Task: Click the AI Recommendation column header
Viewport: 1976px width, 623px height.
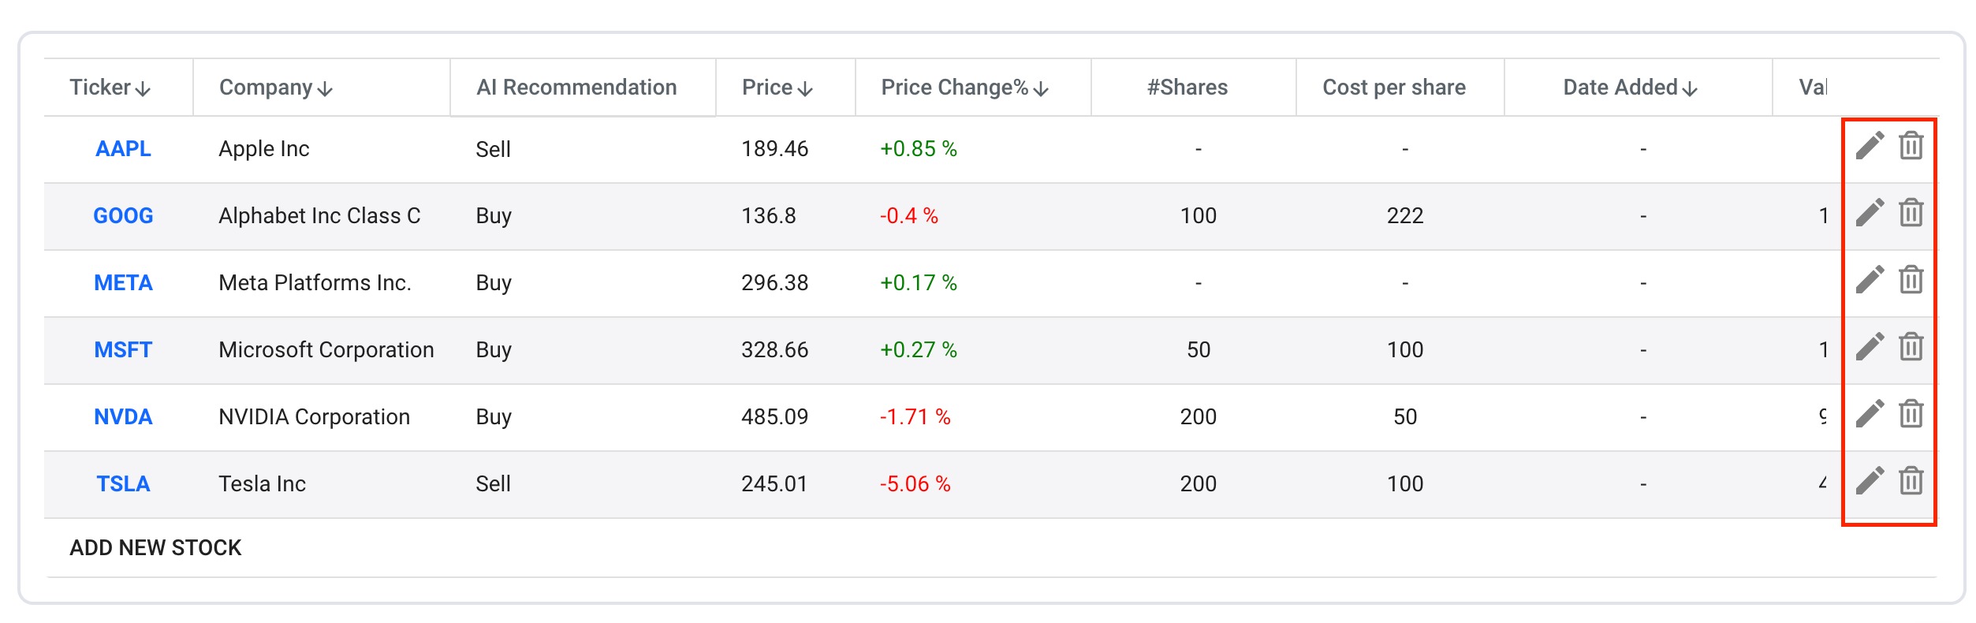Action: tap(576, 88)
